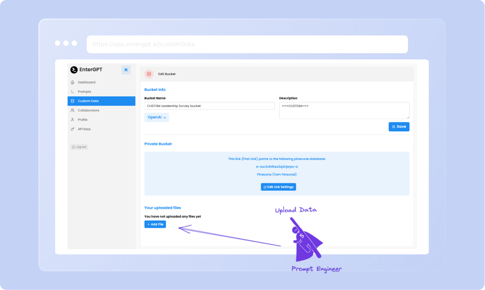Click the pinecone database ID text

coord(277,167)
